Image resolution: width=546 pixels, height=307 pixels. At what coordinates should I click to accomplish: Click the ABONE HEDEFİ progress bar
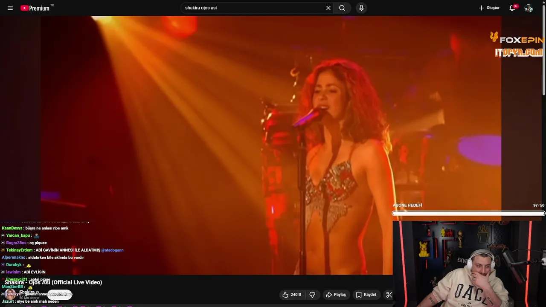(x=468, y=213)
